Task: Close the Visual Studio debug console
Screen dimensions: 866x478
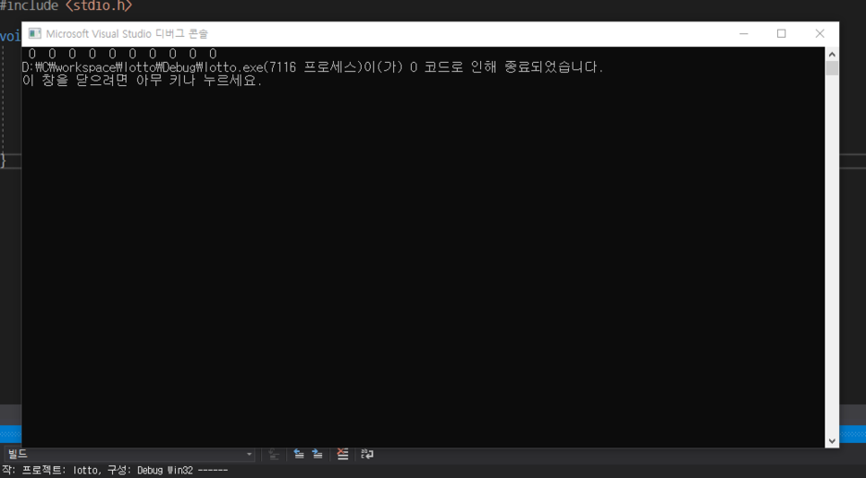Action: tap(820, 33)
